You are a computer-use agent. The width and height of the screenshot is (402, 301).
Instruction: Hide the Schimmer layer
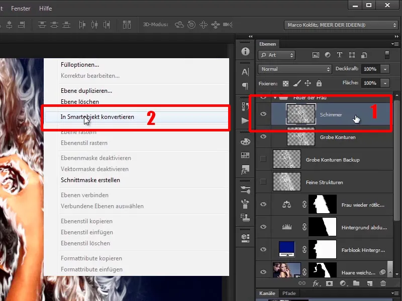(263, 114)
